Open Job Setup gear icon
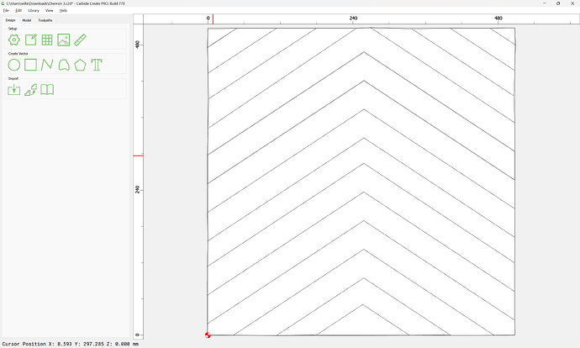This screenshot has width=580, height=348. tap(14, 40)
